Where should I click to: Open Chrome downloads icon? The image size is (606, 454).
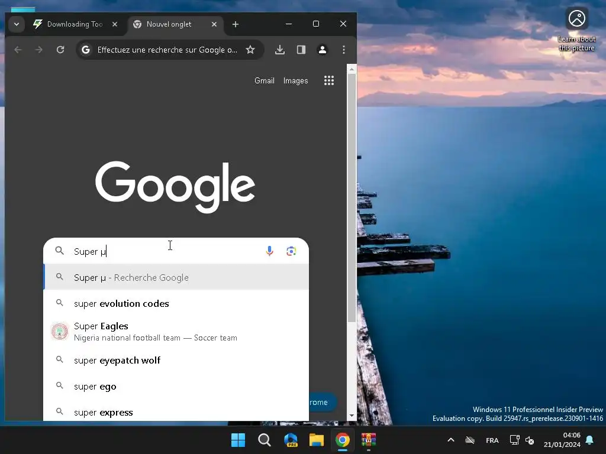point(280,50)
